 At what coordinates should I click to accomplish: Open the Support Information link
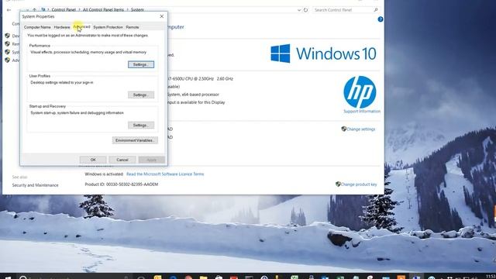362,112
